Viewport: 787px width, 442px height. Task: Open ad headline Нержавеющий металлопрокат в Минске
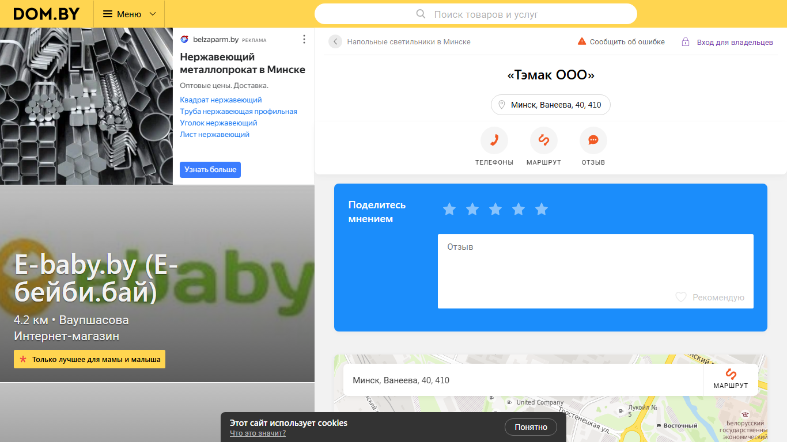[x=243, y=63]
